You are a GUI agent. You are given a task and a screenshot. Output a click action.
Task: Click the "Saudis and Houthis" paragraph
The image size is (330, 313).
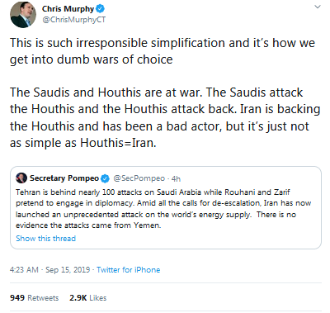point(165,117)
